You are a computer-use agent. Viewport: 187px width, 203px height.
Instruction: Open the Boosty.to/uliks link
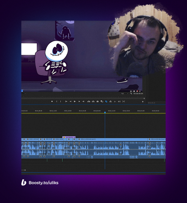click(x=43, y=182)
